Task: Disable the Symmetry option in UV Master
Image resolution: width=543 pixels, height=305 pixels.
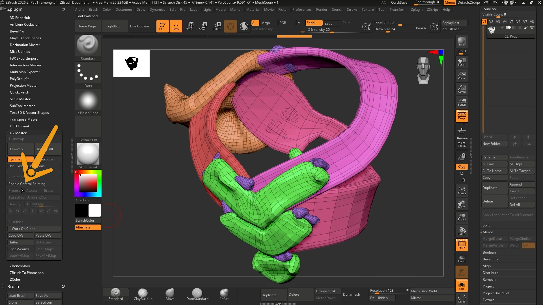Action: click(x=21, y=159)
